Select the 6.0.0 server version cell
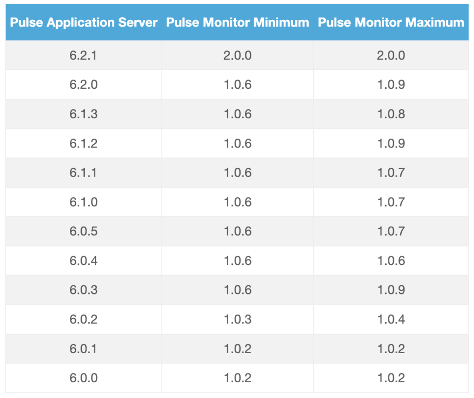Image resolution: width=474 pixels, height=398 pixels. click(84, 378)
